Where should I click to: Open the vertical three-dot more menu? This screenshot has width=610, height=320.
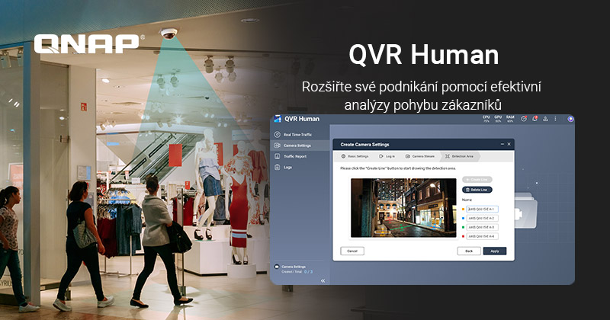pyautogui.click(x=556, y=119)
